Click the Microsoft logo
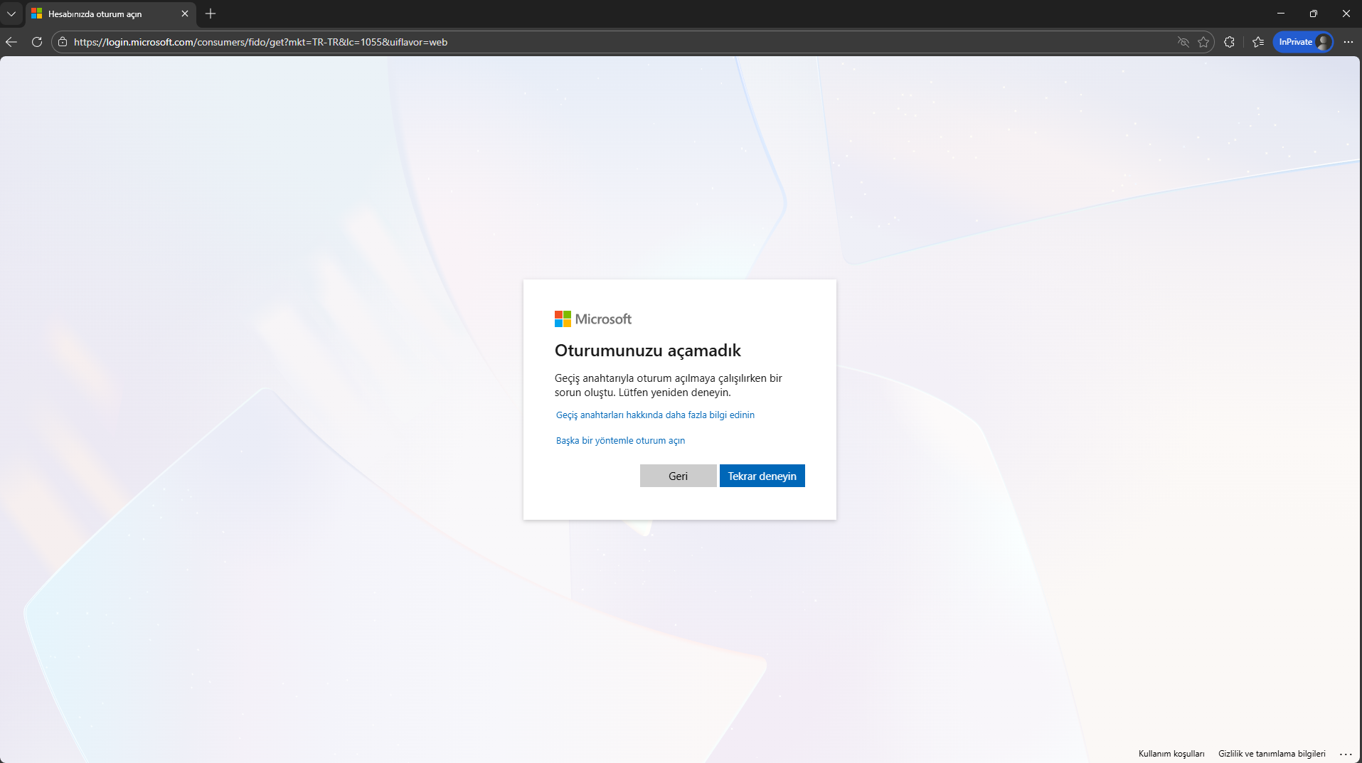 click(593, 319)
